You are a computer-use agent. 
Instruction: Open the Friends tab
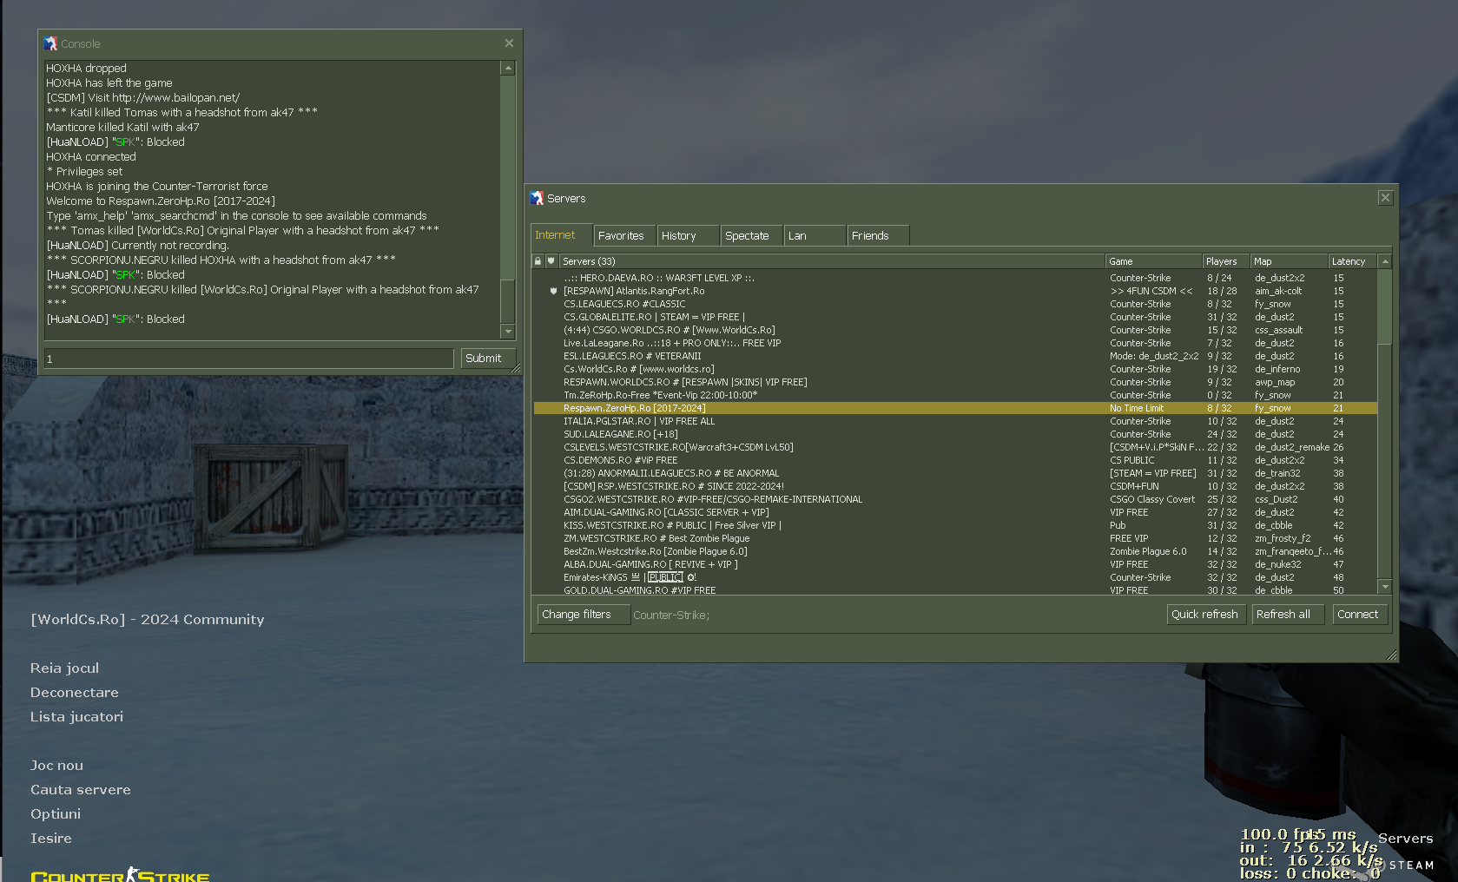[879, 235]
